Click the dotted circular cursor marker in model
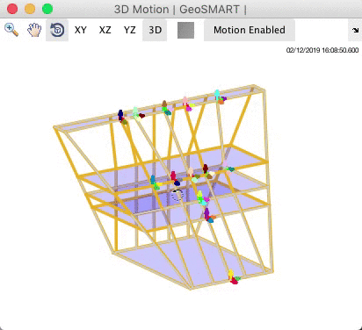Image resolution: width=362 pixels, height=330 pixels. click(x=177, y=196)
